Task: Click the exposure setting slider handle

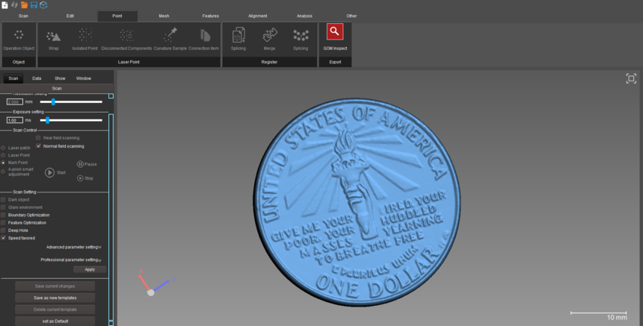Action: 48,120
